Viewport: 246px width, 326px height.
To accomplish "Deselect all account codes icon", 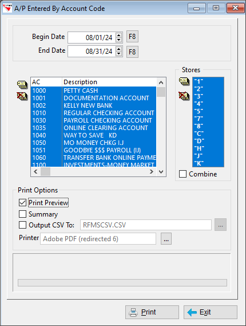I will point(22,96).
